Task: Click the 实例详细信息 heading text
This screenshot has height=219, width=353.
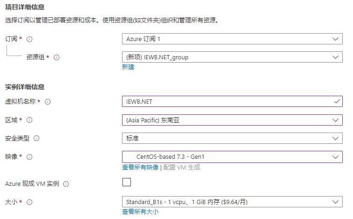Action: [25, 87]
